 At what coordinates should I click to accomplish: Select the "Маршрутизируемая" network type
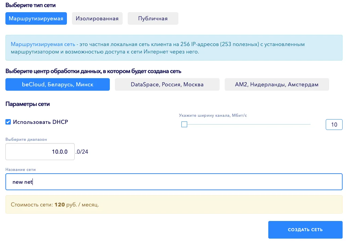click(36, 18)
